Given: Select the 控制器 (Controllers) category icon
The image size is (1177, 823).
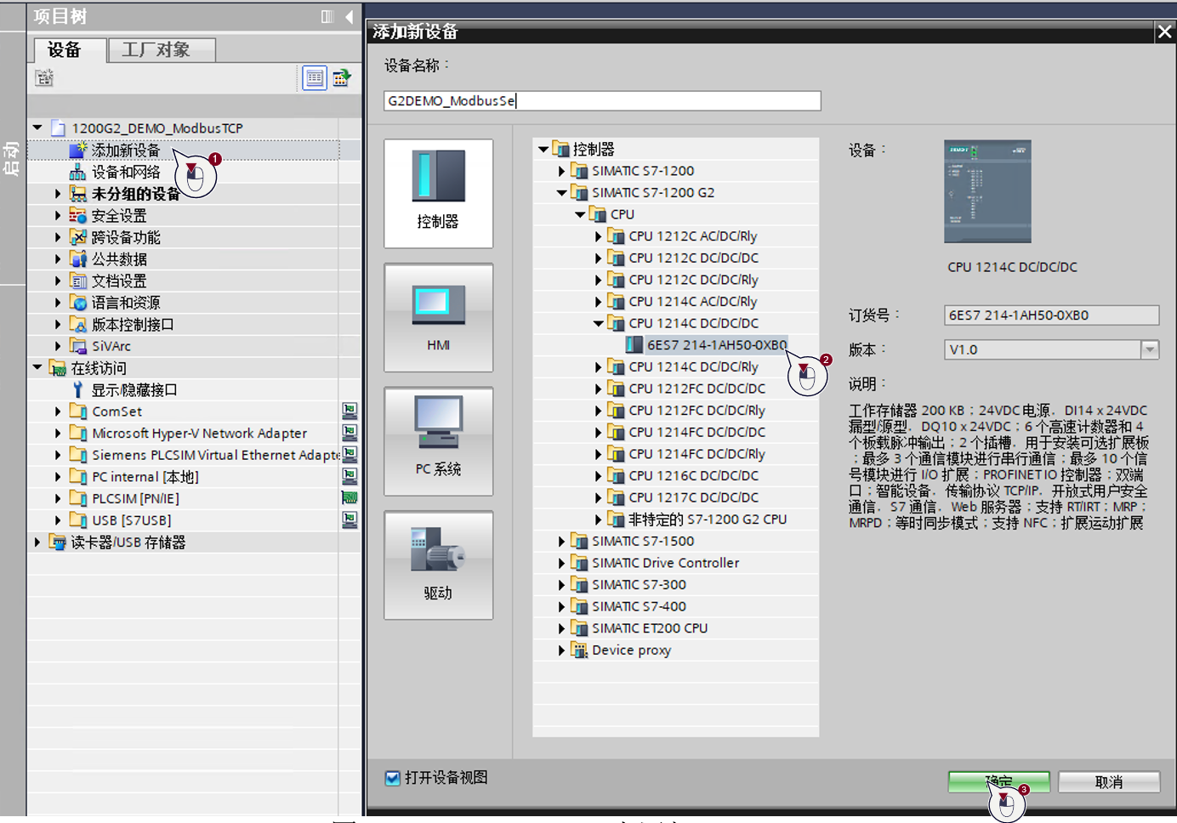Looking at the screenshot, I should tap(438, 193).
